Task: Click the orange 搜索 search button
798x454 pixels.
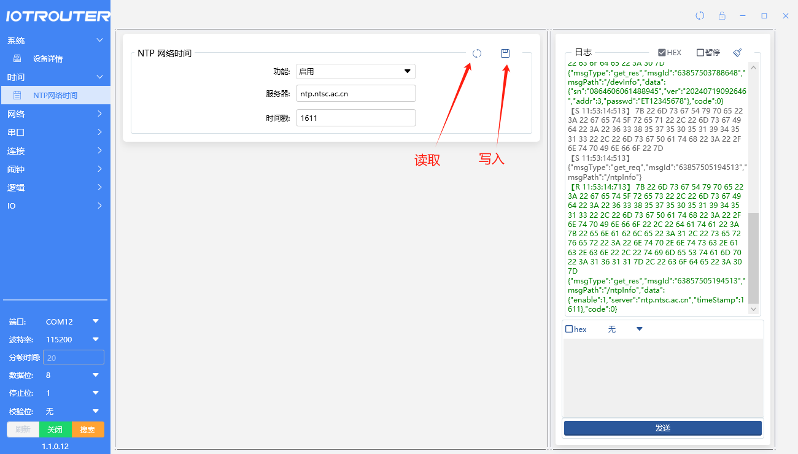Action: 88,429
